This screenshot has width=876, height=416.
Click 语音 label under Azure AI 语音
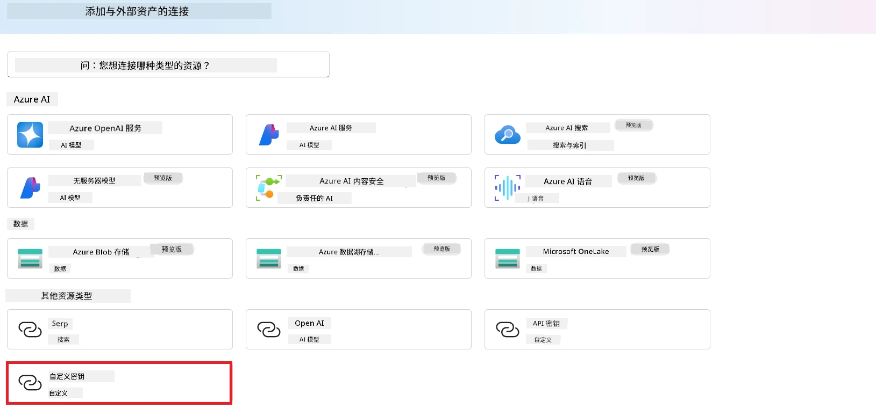(x=538, y=198)
